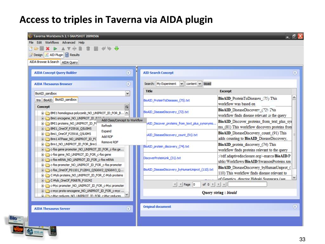Go to last results page arrow
This screenshot has height=244, width=325.
pyautogui.click(x=218, y=184)
